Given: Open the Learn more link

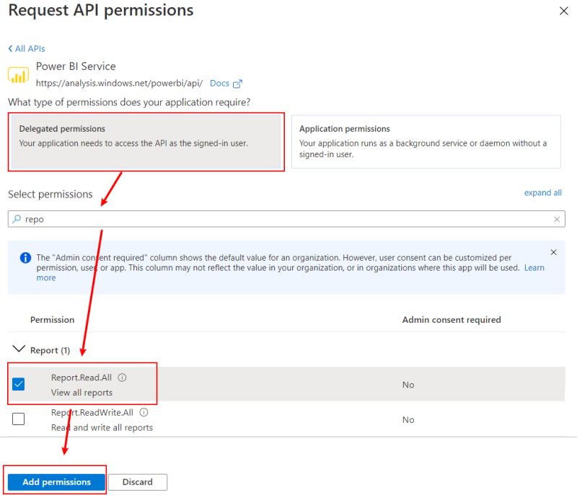Looking at the screenshot, I should [x=534, y=267].
